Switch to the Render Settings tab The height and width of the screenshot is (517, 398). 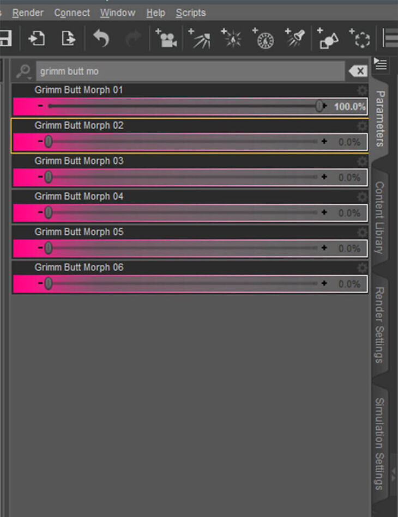point(379,324)
